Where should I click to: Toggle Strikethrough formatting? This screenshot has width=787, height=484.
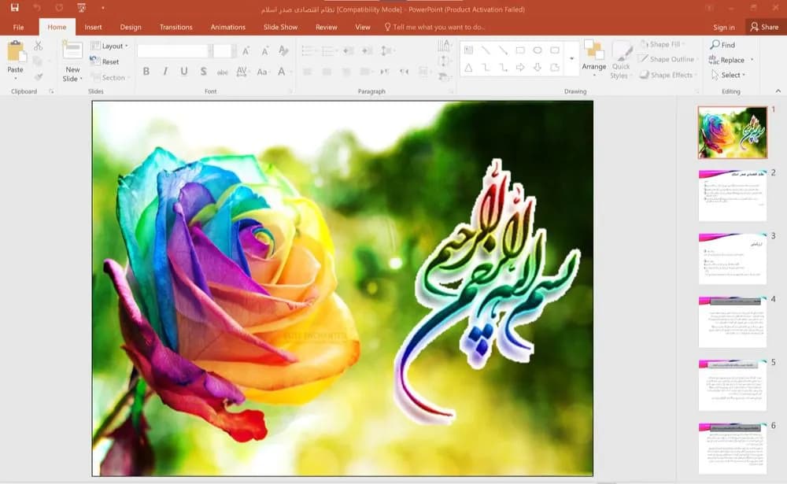tap(223, 72)
